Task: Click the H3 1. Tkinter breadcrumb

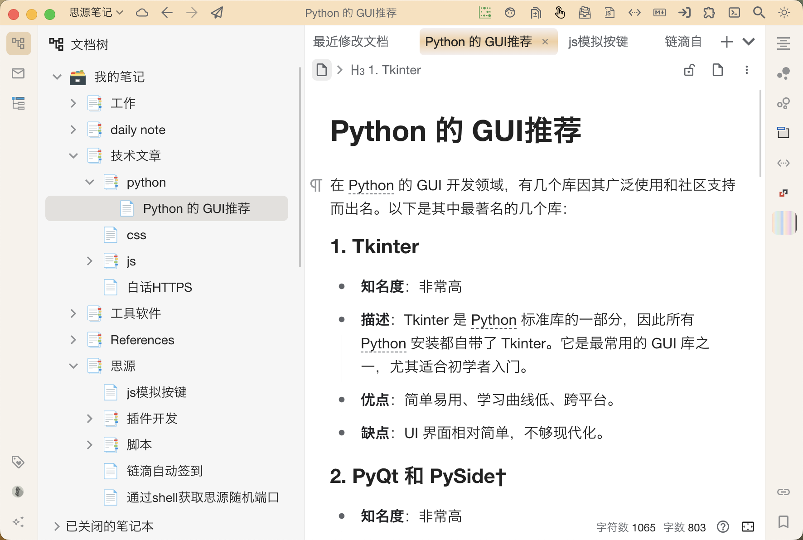Action: click(x=386, y=70)
